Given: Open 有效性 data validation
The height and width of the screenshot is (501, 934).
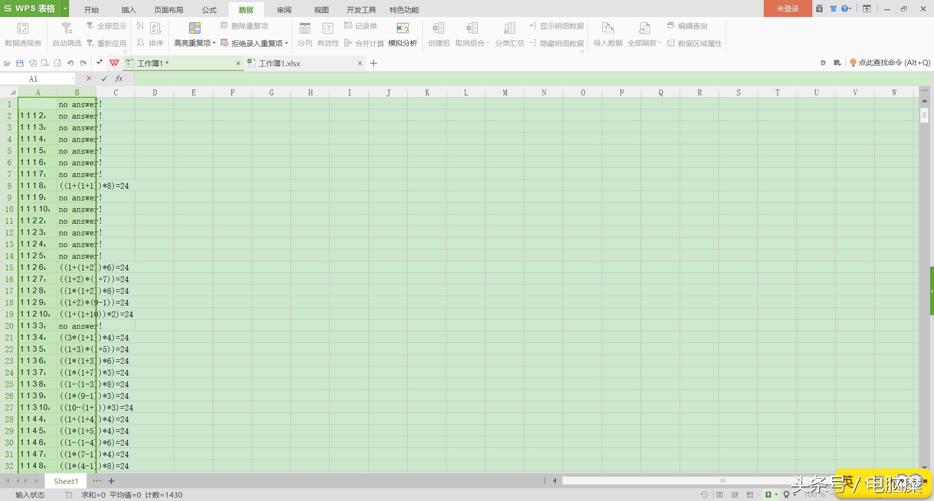Looking at the screenshot, I should pyautogui.click(x=328, y=34).
